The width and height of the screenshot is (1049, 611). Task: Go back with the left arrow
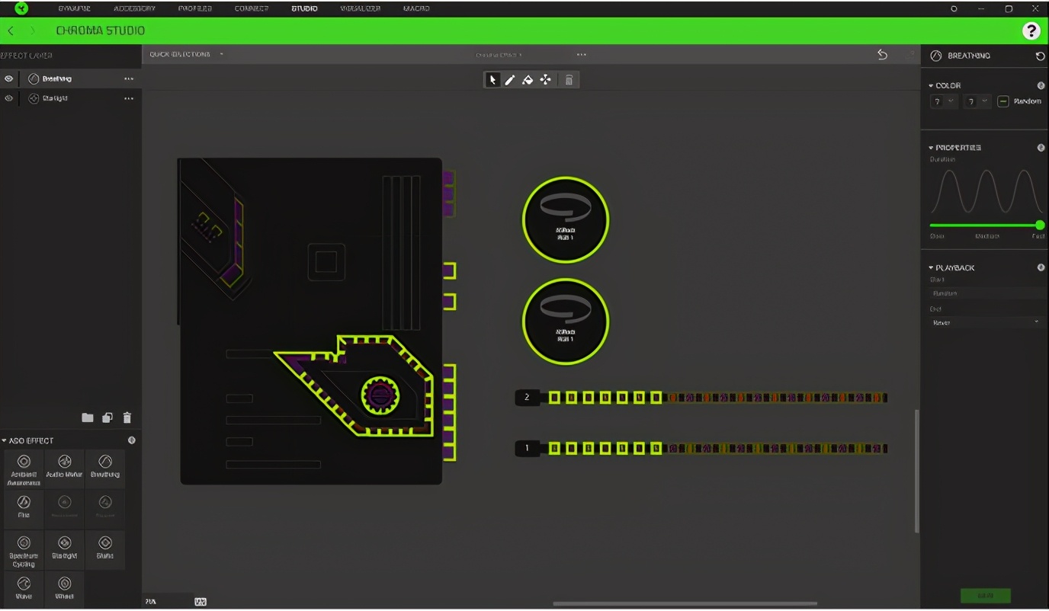pyautogui.click(x=11, y=31)
